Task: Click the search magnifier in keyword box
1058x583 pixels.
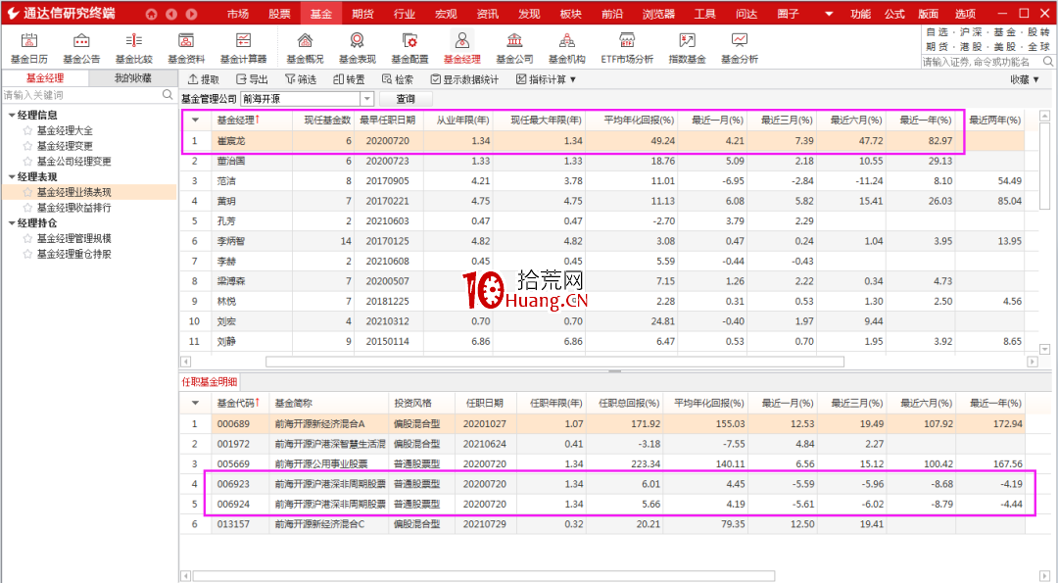Action: pyautogui.click(x=168, y=95)
